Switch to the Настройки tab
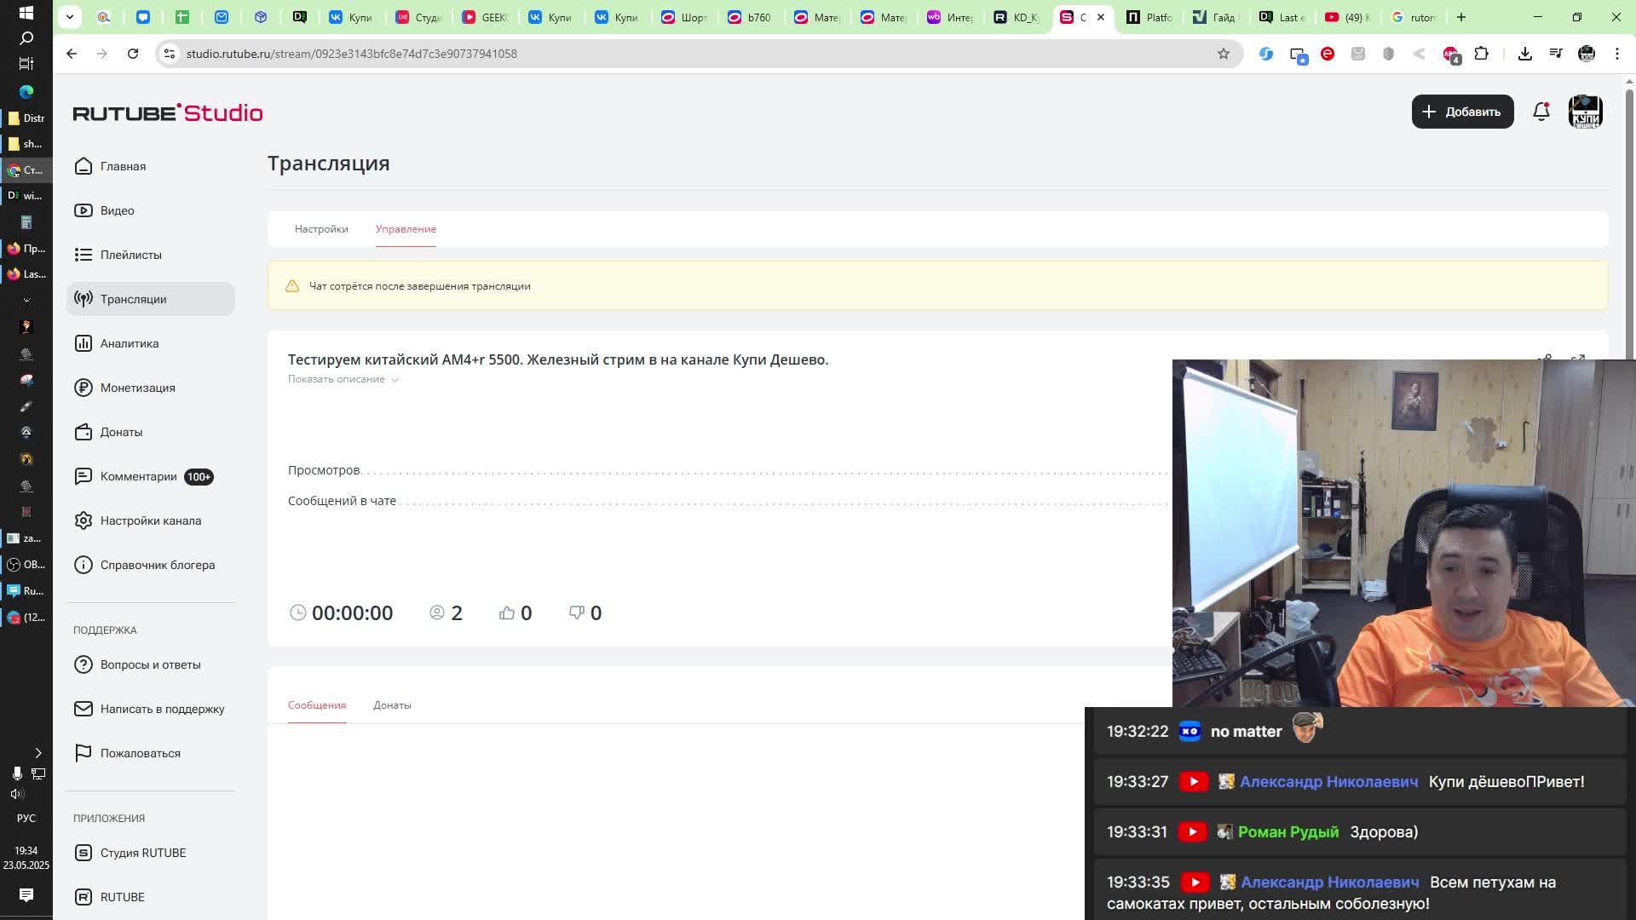This screenshot has height=920, width=1636. 321,229
